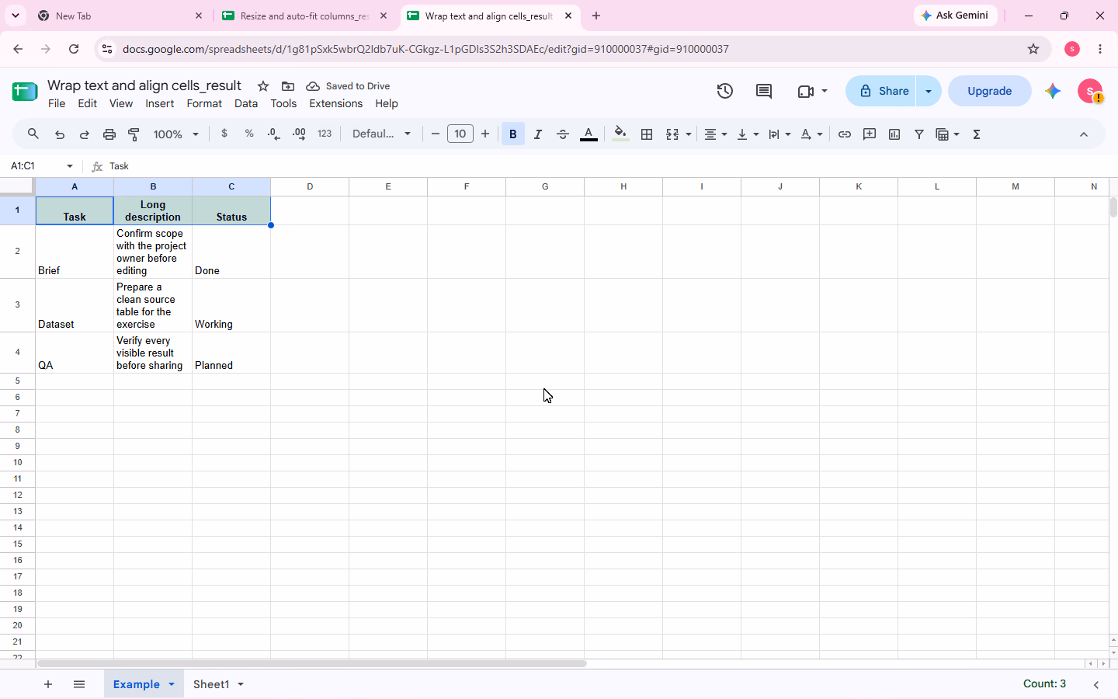Format selection as currency
The height and width of the screenshot is (699, 1118).
(x=224, y=134)
